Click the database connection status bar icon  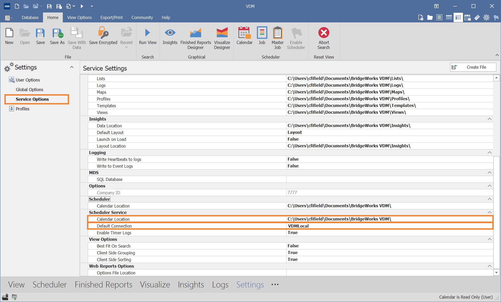(5, 297)
